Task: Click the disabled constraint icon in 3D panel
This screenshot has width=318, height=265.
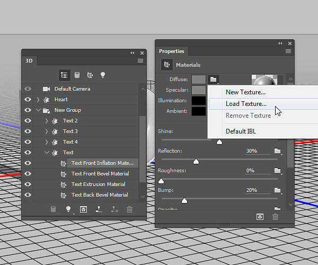Action: 114,209
